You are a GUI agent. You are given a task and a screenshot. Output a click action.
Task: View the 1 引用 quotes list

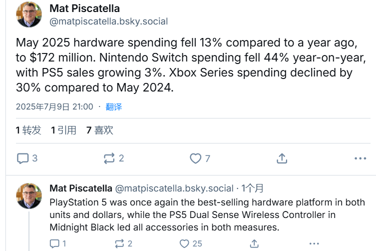pos(63,130)
